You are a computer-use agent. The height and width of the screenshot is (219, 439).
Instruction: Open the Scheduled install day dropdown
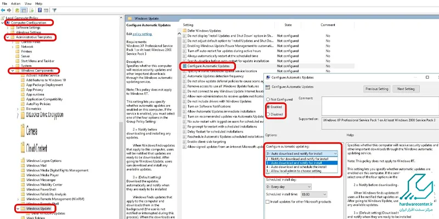289,187
